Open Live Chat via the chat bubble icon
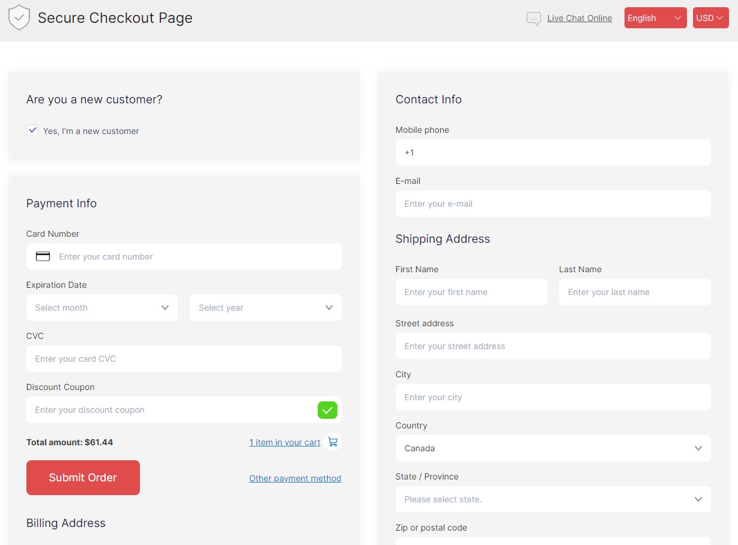 tap(534, 18)
